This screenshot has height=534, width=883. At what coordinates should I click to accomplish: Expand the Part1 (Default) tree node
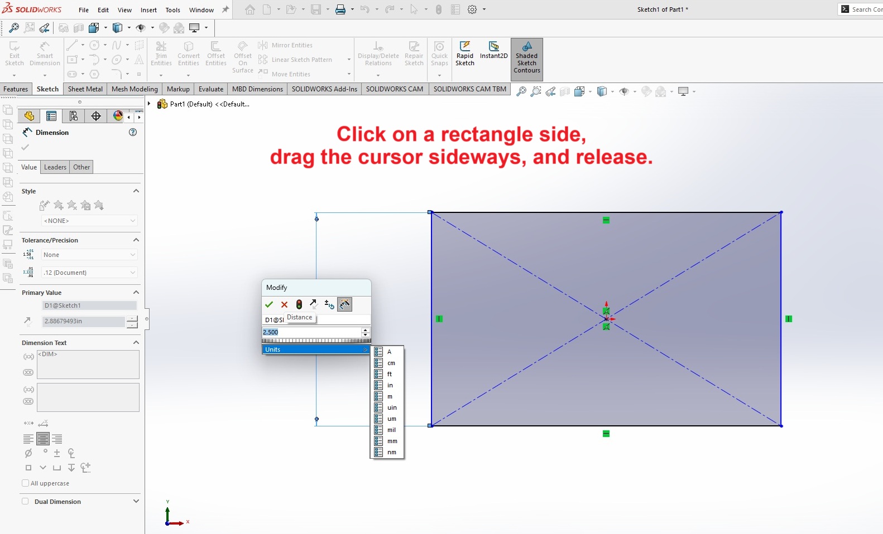(x=149, y=104)
